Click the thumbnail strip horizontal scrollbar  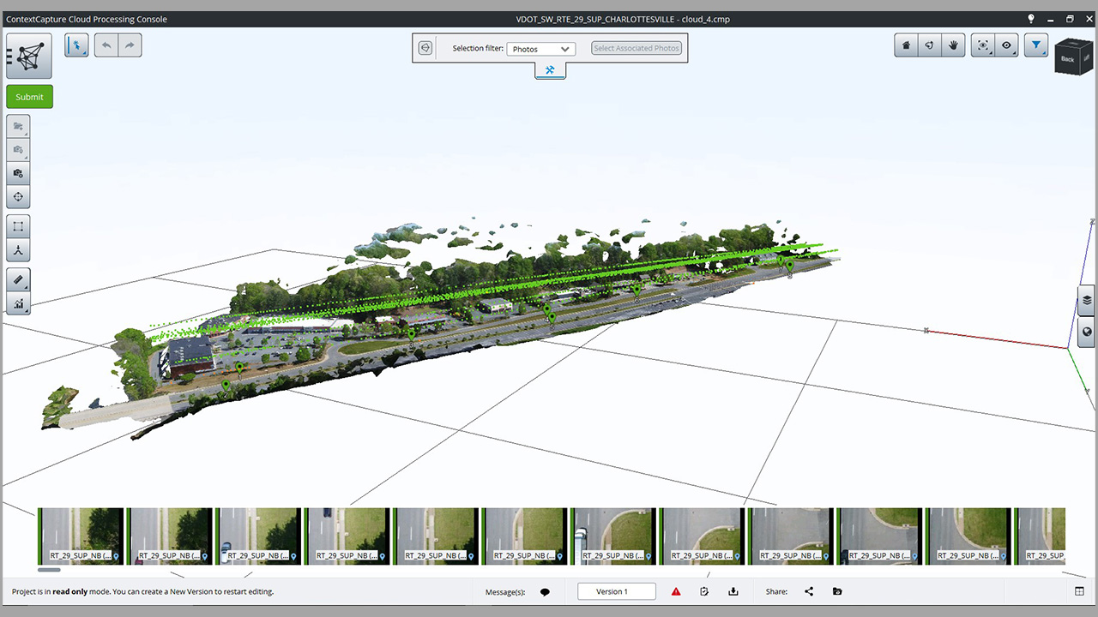point(49,569)
